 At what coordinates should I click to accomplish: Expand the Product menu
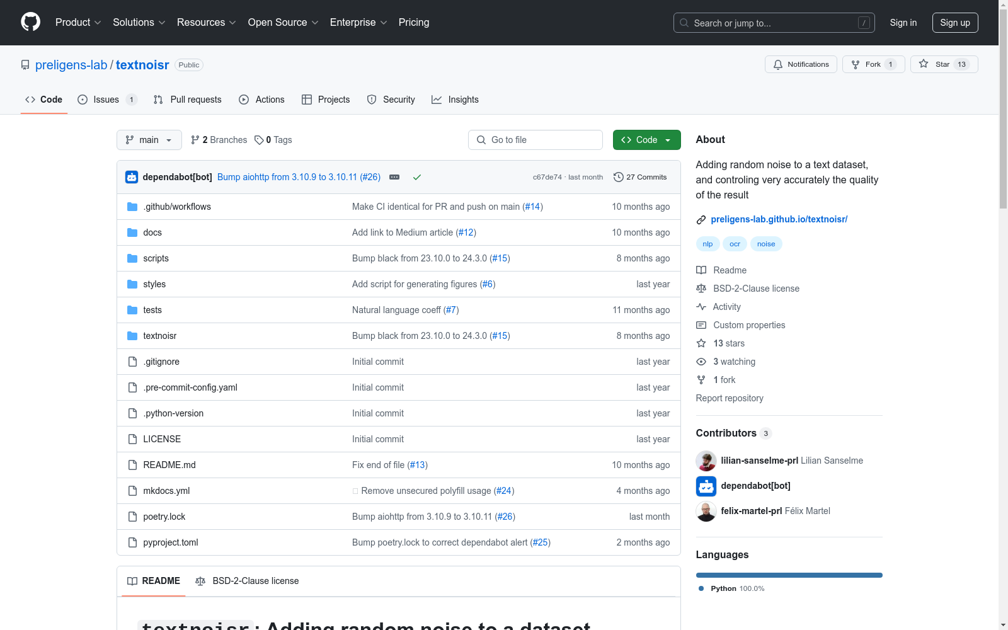pyautogui.click(x=78, y=22)
